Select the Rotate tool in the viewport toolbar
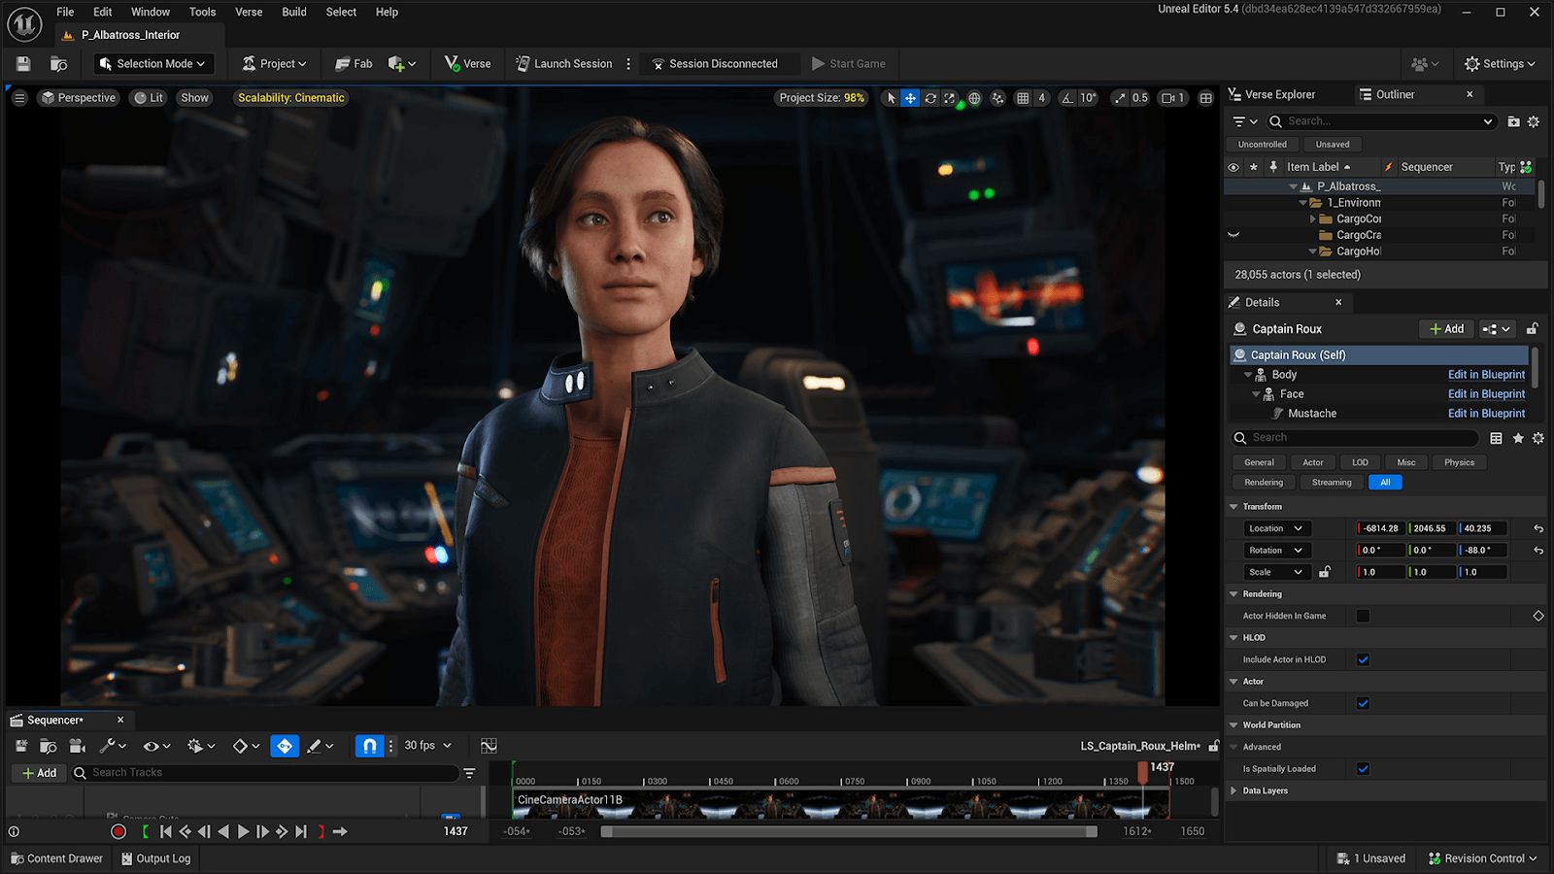 (930, 97)
